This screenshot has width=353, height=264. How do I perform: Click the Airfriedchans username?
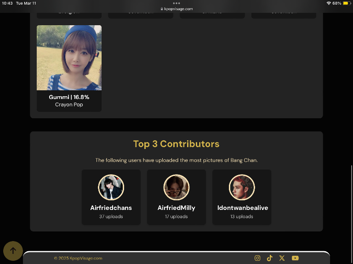click(111, 208)
